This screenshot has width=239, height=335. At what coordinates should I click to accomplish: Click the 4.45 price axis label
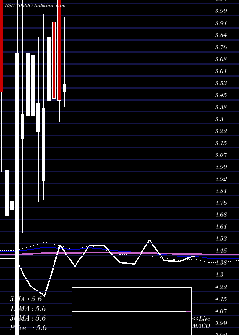(x=221, y=250)
